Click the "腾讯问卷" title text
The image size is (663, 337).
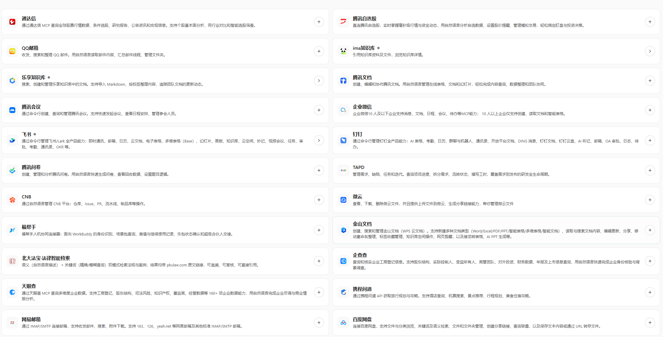tap(31, 167)
